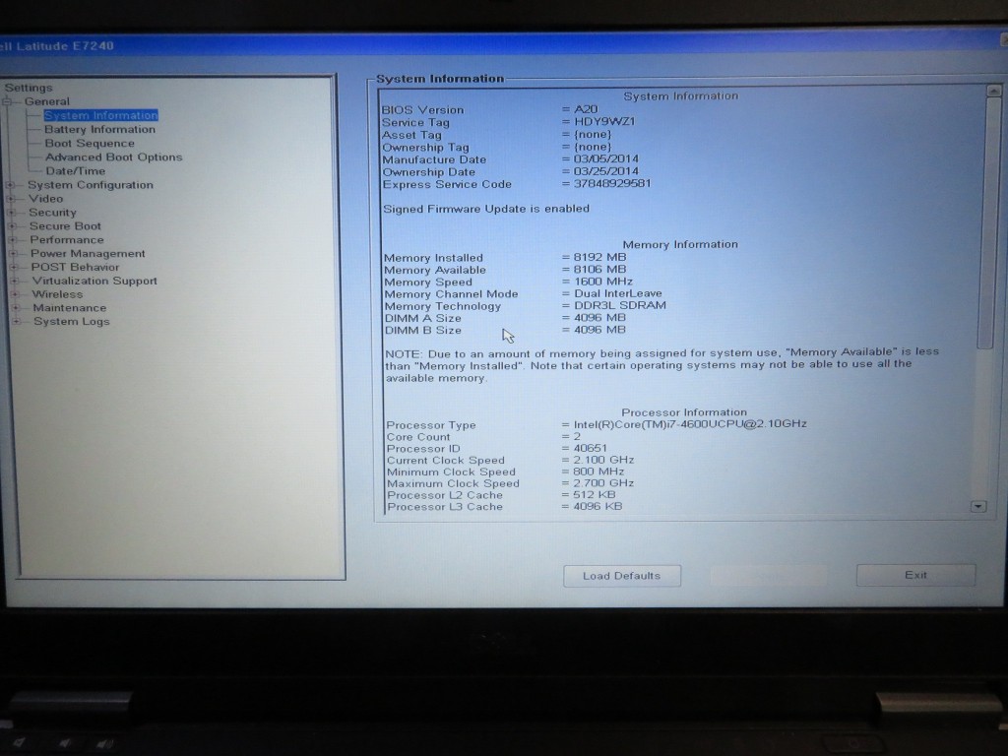
Task: Click the BIOS Version value A20
Action: [x=586, y=109]
